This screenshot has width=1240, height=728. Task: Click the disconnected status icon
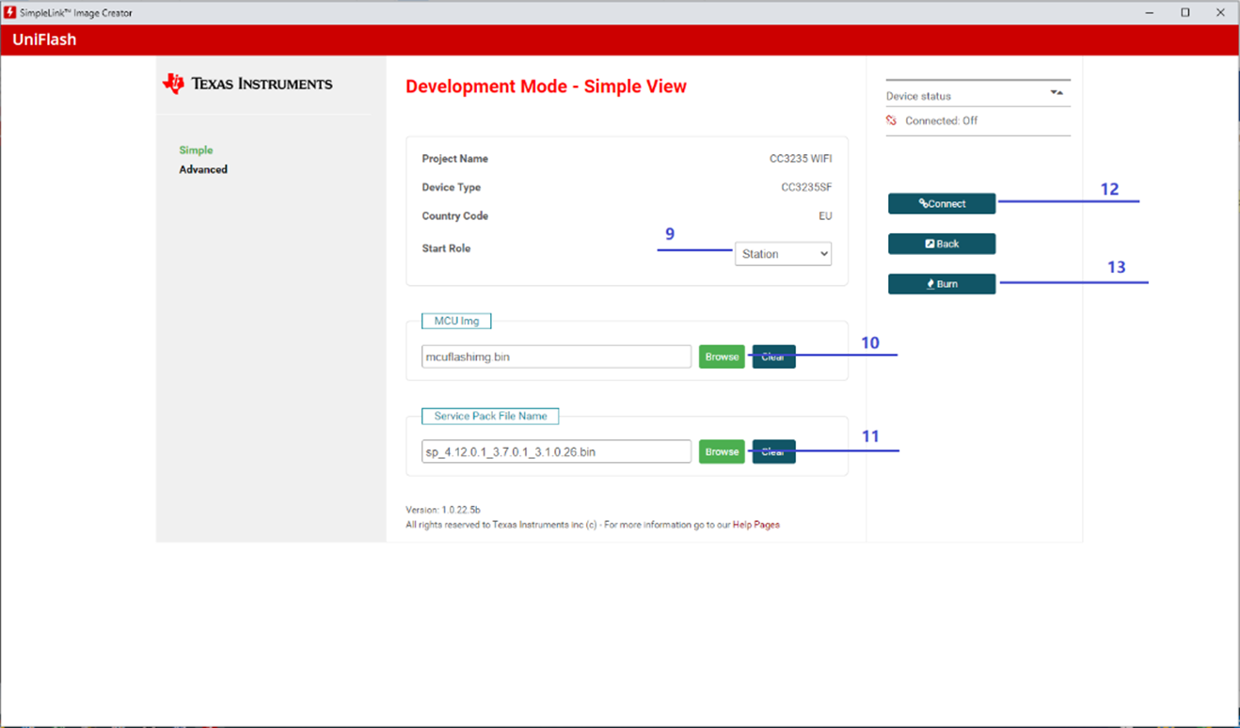click(891, 120)
